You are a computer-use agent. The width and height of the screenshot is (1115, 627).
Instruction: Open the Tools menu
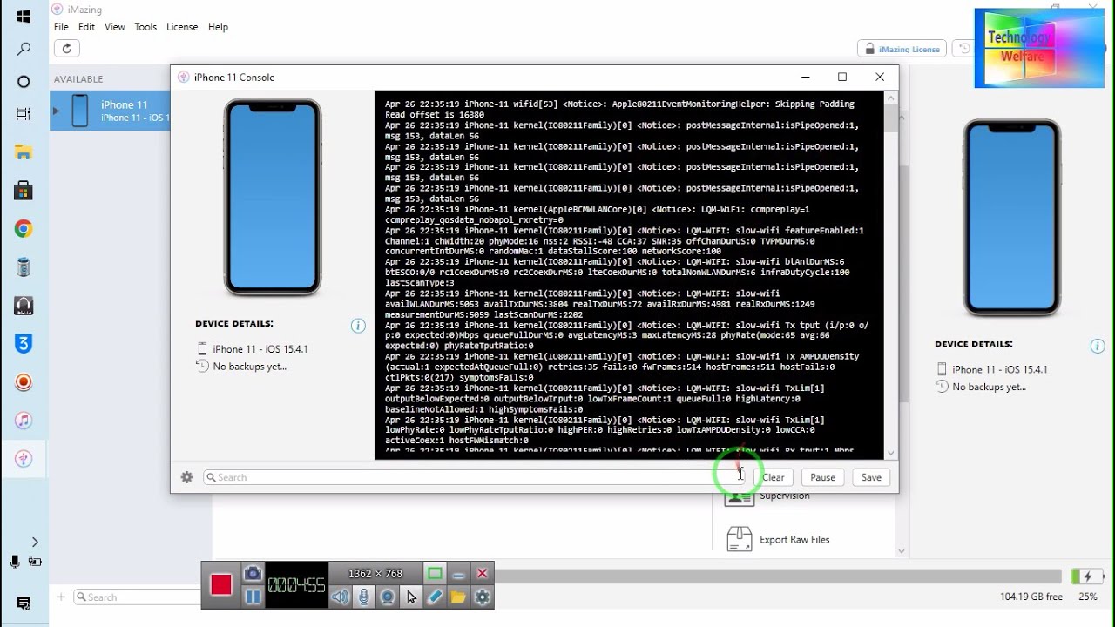(x=145, y=27)
